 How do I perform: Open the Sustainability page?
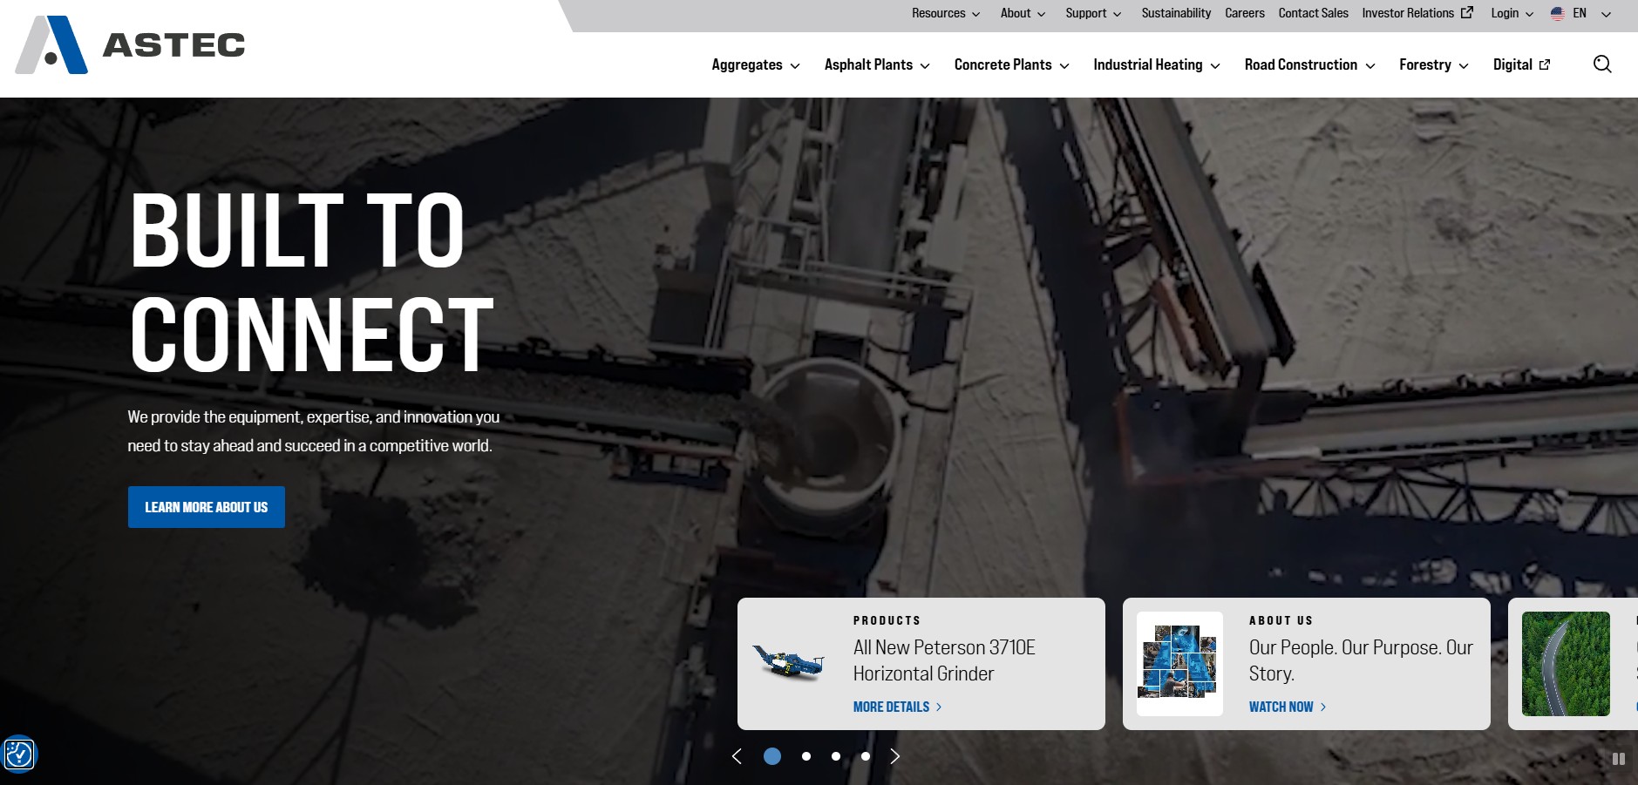coord(1176,13)
